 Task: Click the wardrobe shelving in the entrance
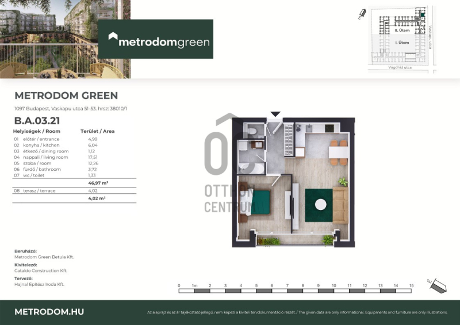289,140
